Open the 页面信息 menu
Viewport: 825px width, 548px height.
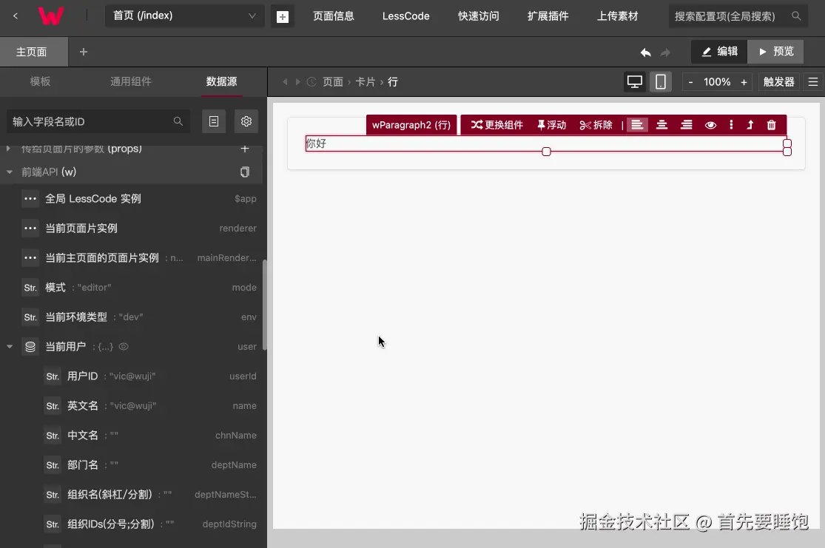334,16
